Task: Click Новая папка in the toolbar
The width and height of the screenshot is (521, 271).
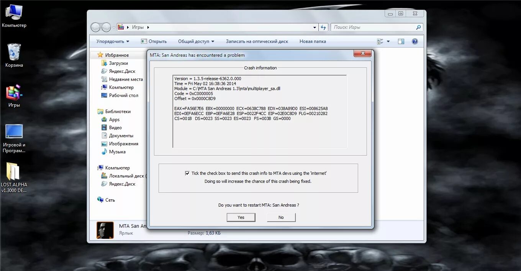Action: click(313, 41)
